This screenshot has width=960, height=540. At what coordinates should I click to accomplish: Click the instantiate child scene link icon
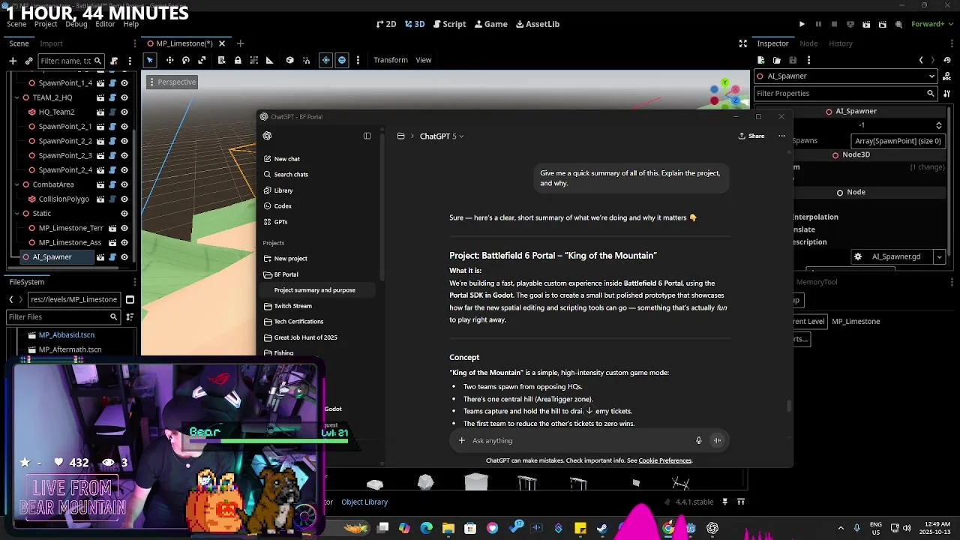[29, 61]
